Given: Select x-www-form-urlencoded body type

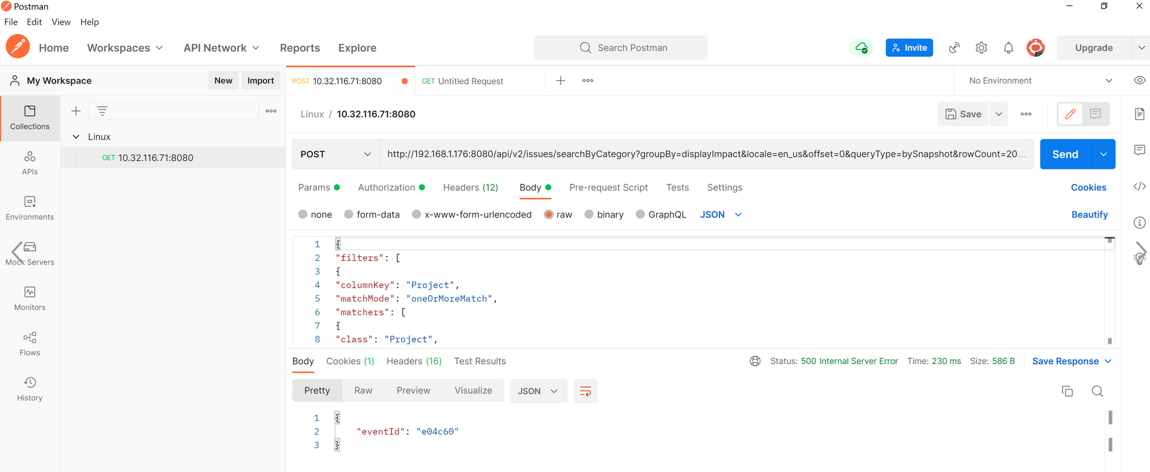Looking at the screenshot, I should pos(416,215).
